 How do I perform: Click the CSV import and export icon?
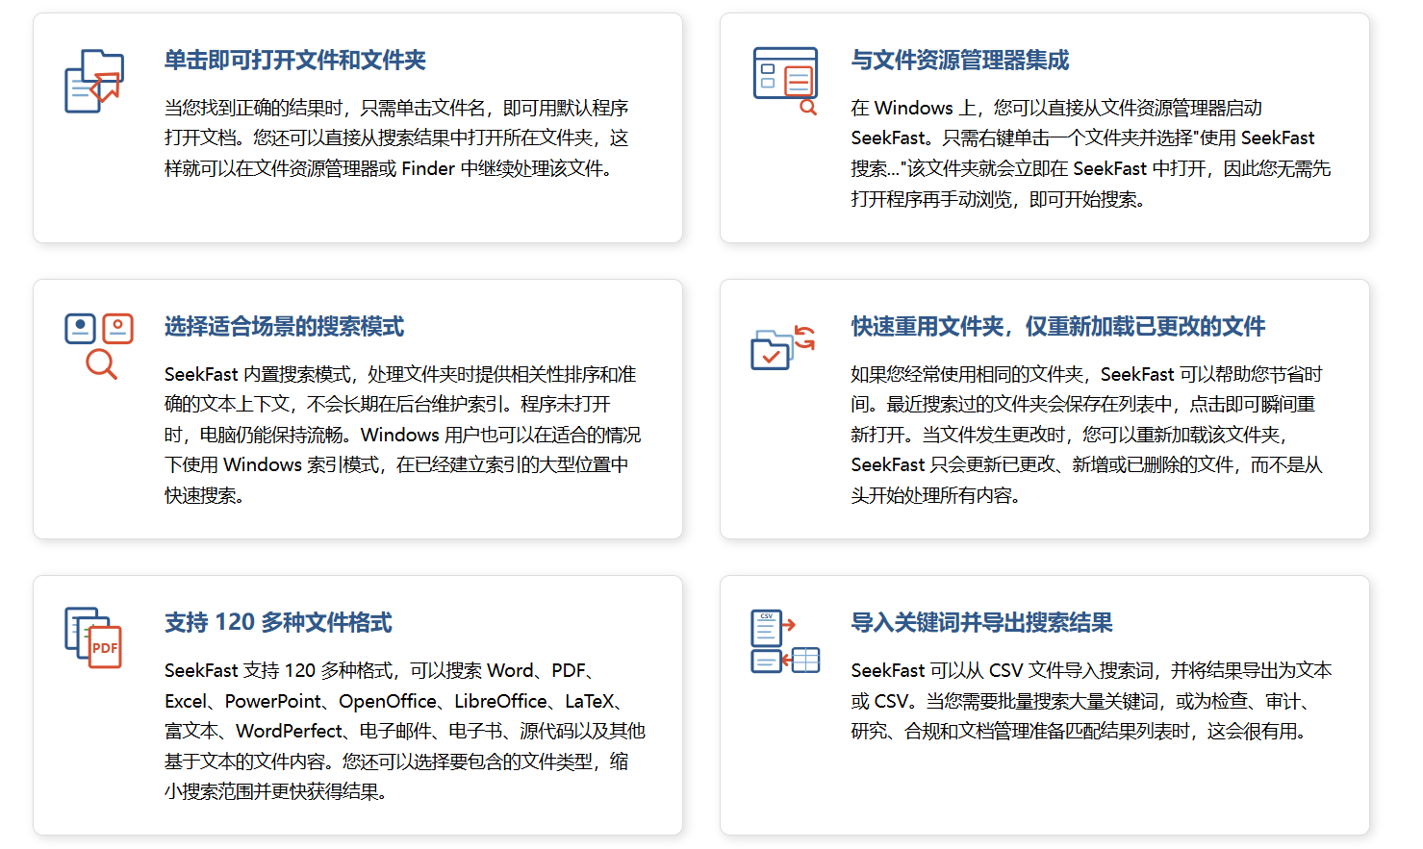coord(785,641)
